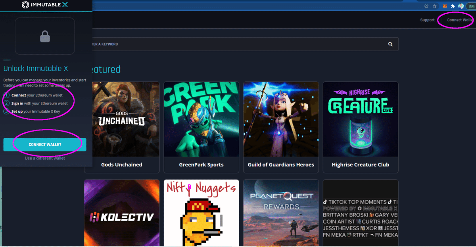Open the browser extensions puzzle icon

pyautogui.click(x=453, y=6)
